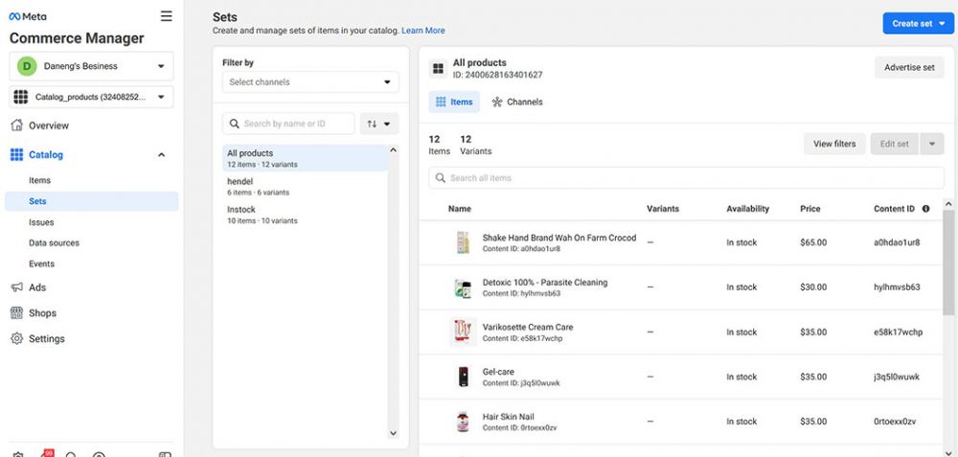Open Issues in Catalog submenu
958x457 pixels.
pyautogui.click(x=41, y=222)
